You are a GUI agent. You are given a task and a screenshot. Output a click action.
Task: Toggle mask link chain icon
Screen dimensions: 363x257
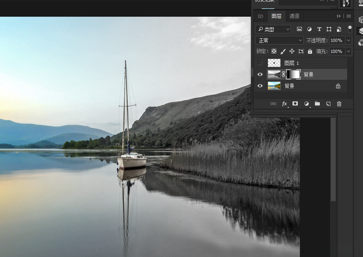point(284,74)
